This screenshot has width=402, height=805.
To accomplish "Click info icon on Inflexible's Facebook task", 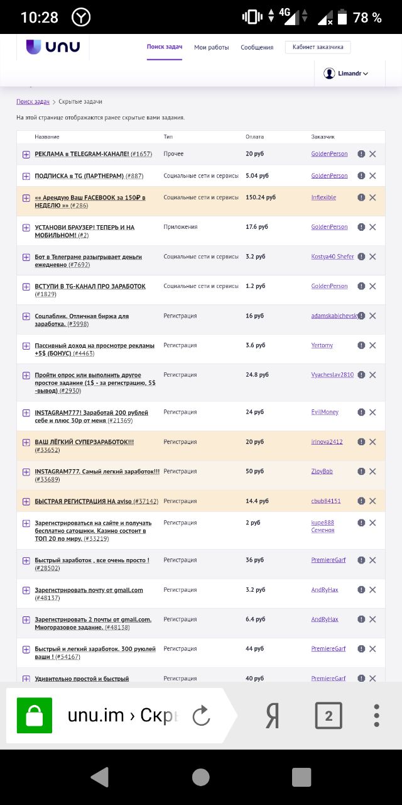I will [x=361, y=197].
